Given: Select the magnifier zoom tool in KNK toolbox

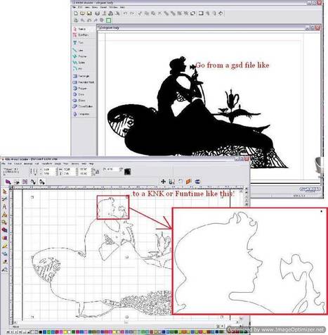Looking at the screenshot, I should [4, 222].
